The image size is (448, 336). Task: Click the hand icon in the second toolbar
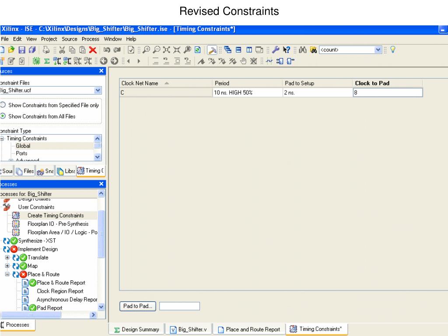click(x=243, y=61)
